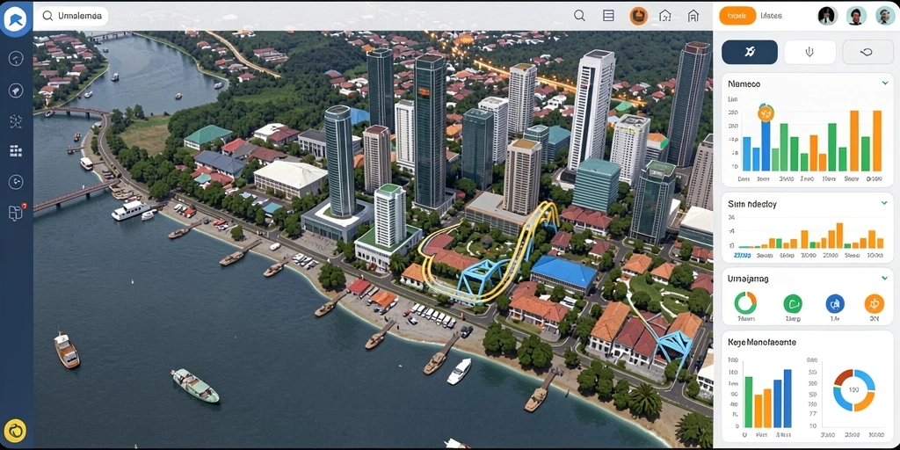Switch to the Mates tab
The image size is (900, 450).
point(770,16)
